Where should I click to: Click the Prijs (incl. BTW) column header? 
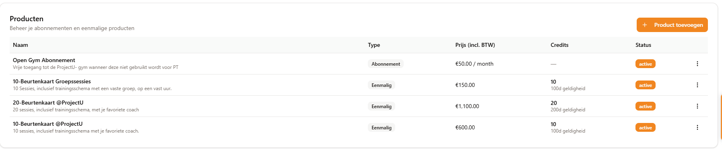point(475,45)
